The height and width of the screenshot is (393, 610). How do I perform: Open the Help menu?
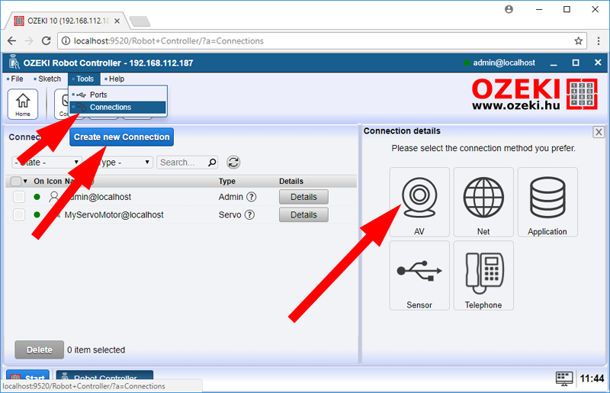pyautogui.click(x=114, y=79)
